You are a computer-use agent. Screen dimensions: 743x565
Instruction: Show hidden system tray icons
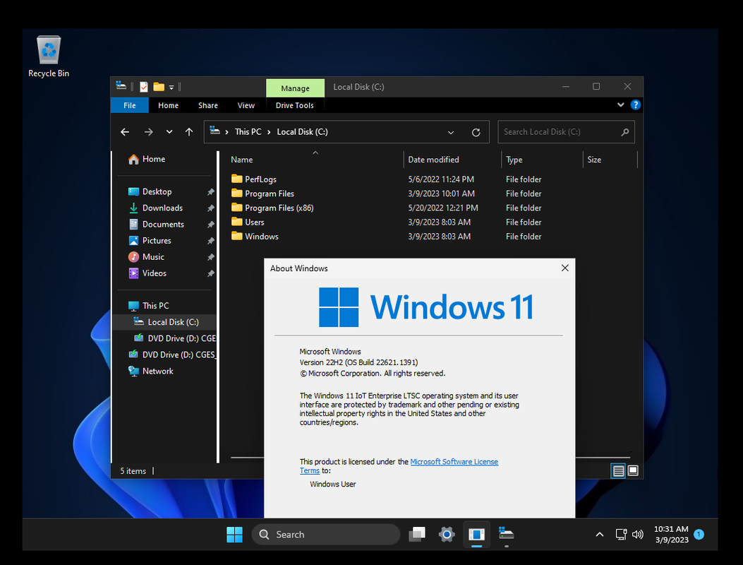pyautogui.click(x=600, y=535)
